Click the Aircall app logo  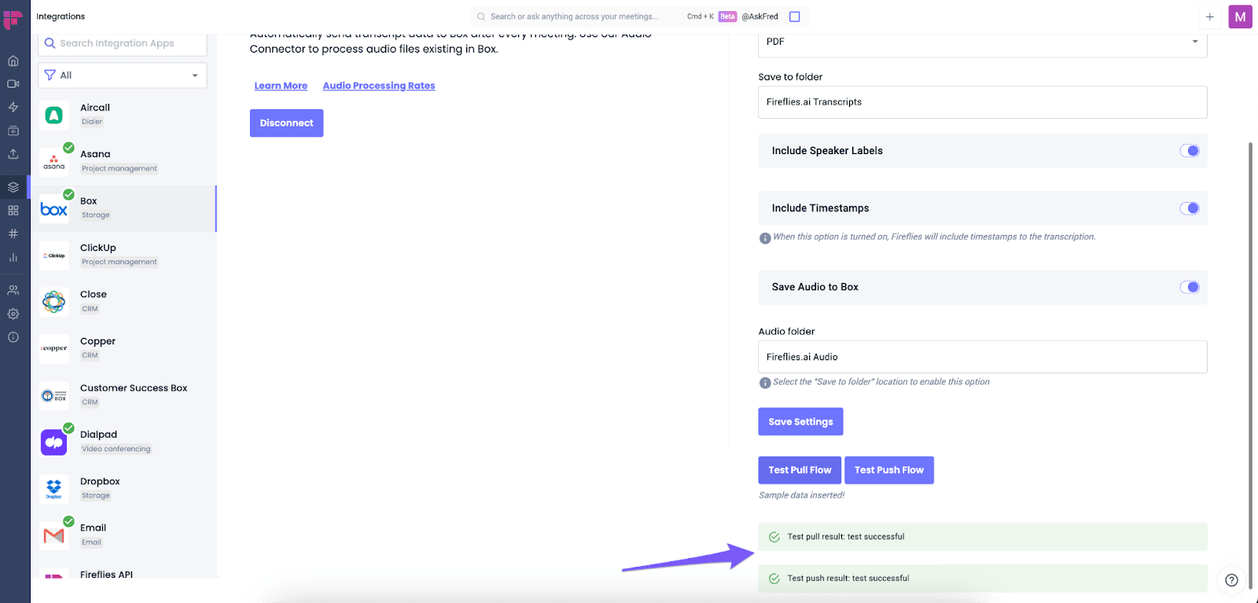coord(53,116)
